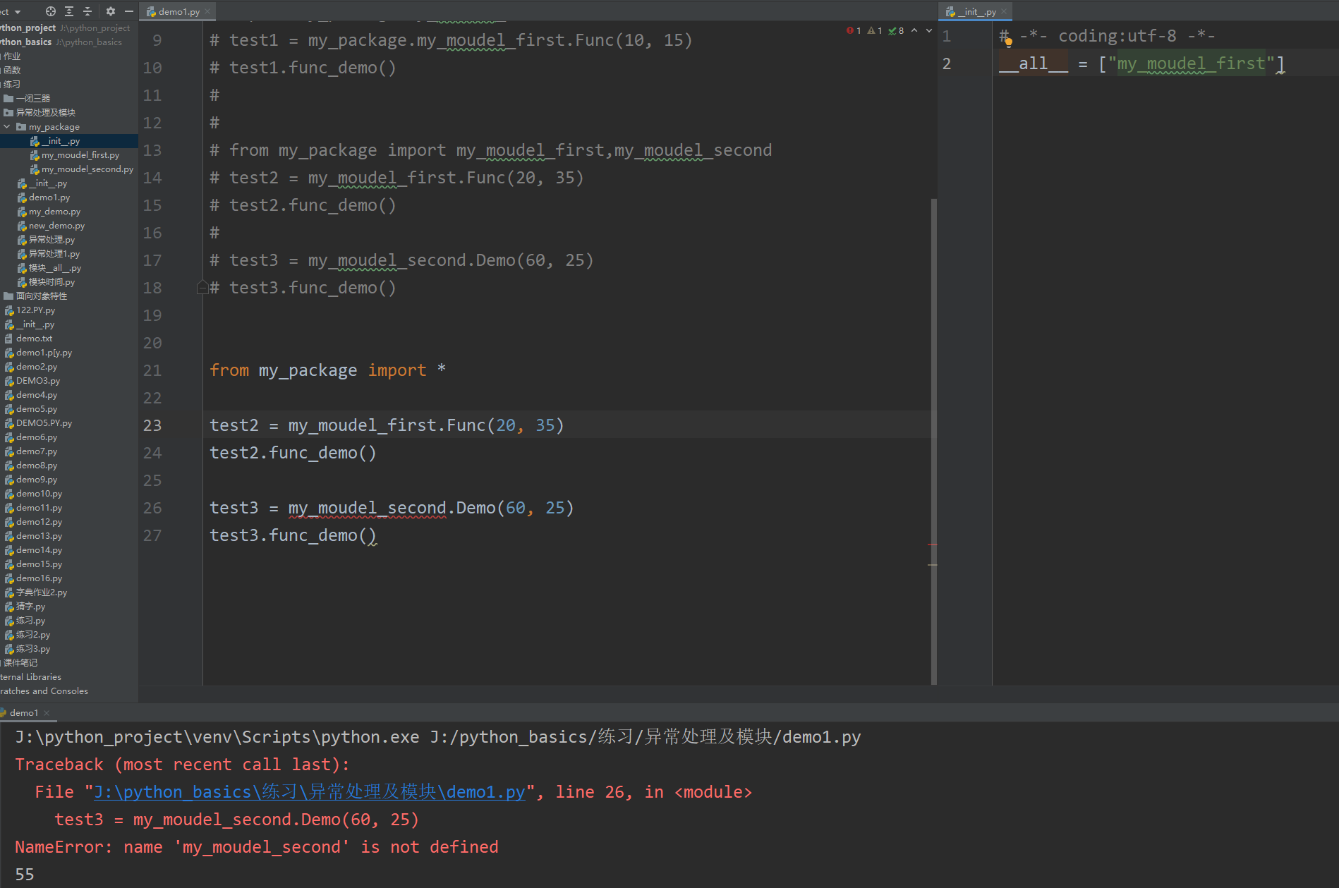This screenshot has height=888, width=1339.
Task: Hide the project panel with the minus icon
Action: (129, 11)
